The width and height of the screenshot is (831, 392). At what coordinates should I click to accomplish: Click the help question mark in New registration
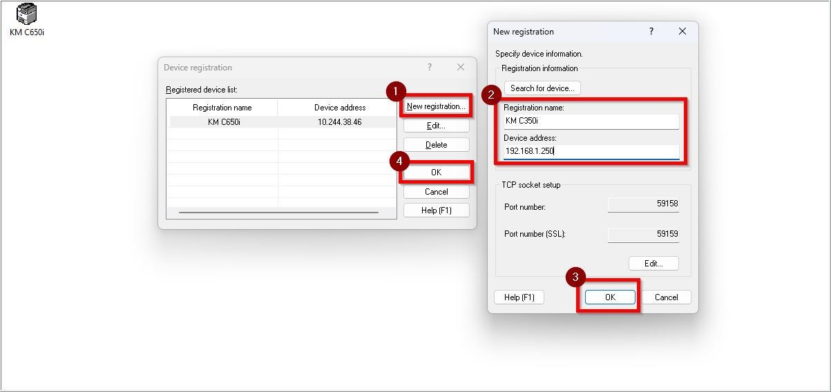651,31
